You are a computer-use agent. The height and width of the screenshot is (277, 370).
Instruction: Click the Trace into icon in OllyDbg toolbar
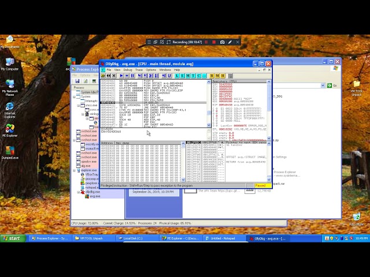tap(151, 76)
